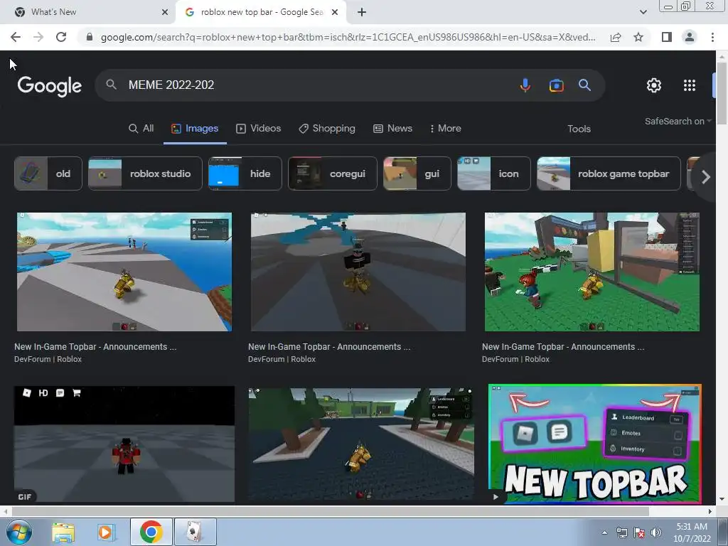Open the NEW TOPBAR video thumbnail

point(595,444)
